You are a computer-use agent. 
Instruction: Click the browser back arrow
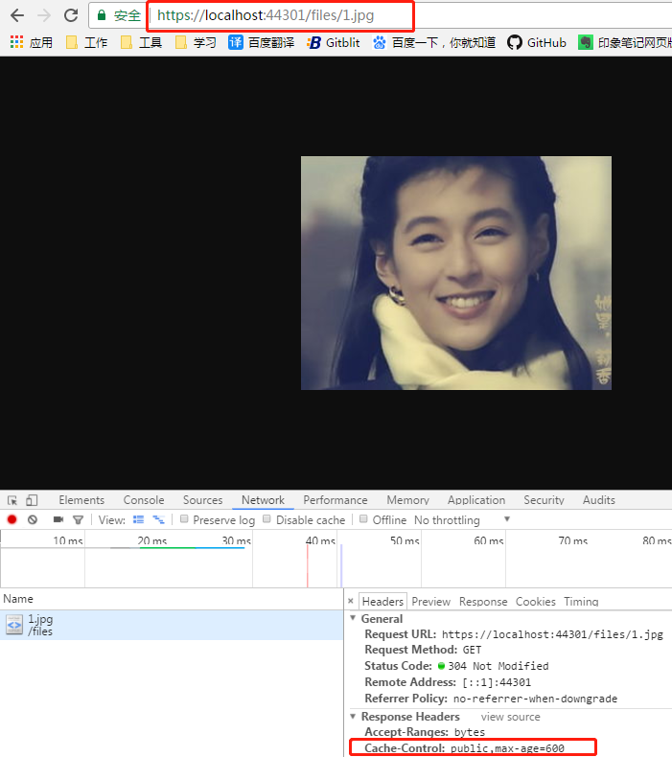pyautogui.click(x=16, y=15)
